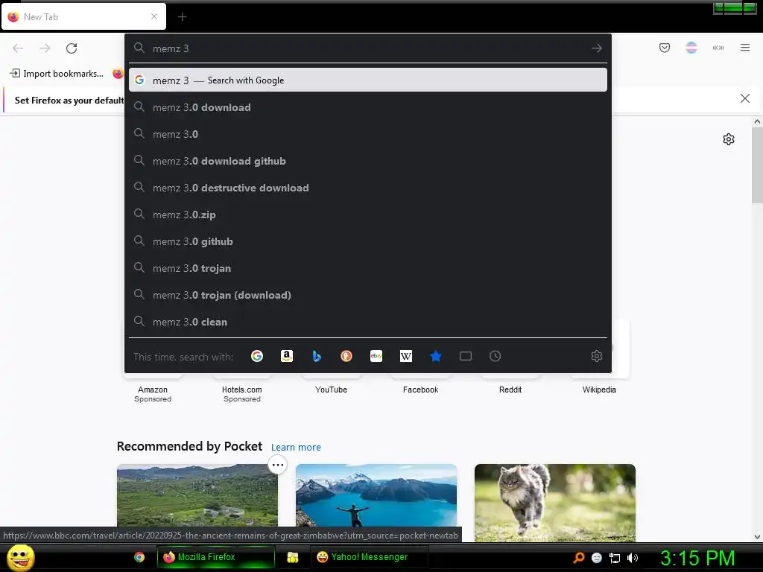
Task: Search with Amazon in the one-off search bar
Action: click(287, 356)
